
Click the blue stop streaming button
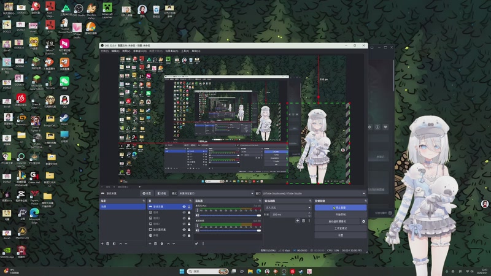pyautogui.click(x=341, y=207)
